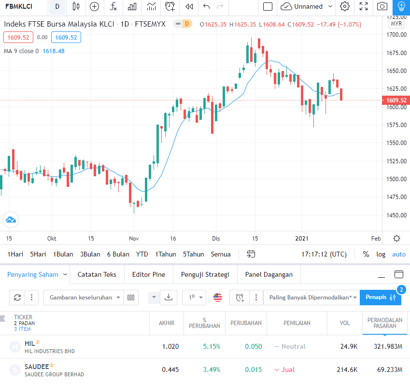Switch to the Editor Pine tab
The width and height of the screenshot is (410, 384).
(148, 274)
